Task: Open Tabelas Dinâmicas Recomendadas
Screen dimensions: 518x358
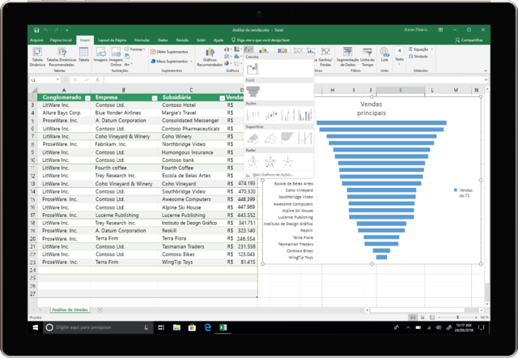Action: tap(62, 57)
